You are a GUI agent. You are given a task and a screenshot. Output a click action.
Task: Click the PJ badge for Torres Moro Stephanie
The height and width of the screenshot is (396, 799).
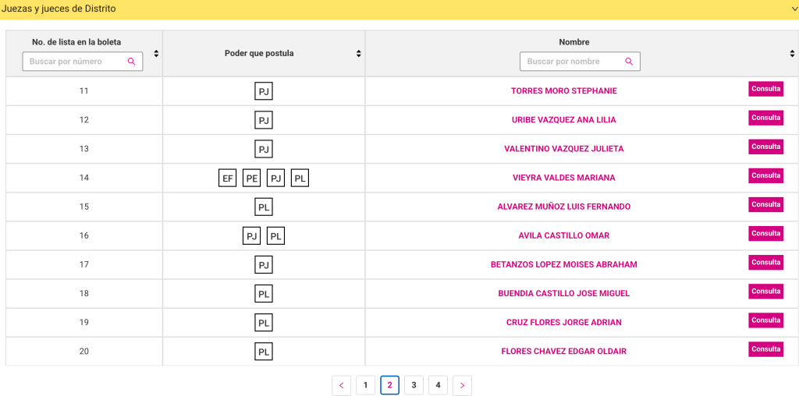[264, 92]
